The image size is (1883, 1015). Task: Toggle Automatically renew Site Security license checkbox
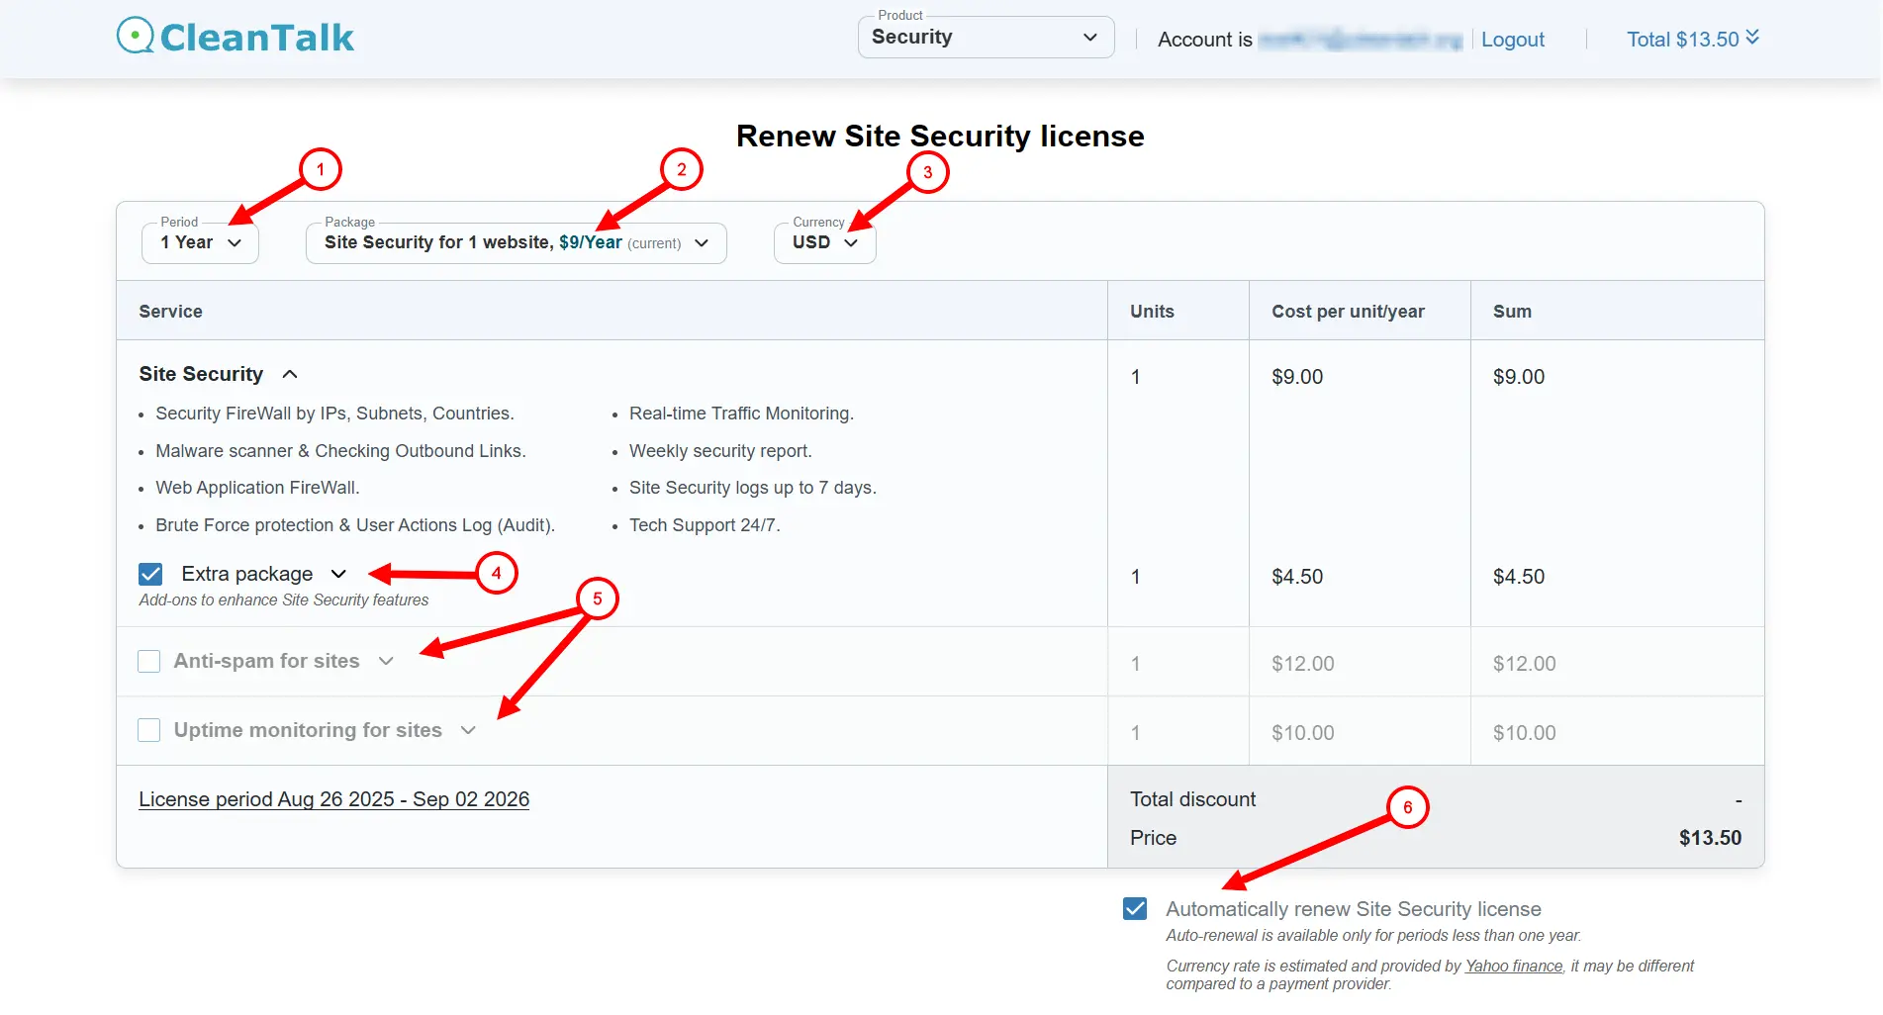pyautogui.click(x=1135, y=908)
